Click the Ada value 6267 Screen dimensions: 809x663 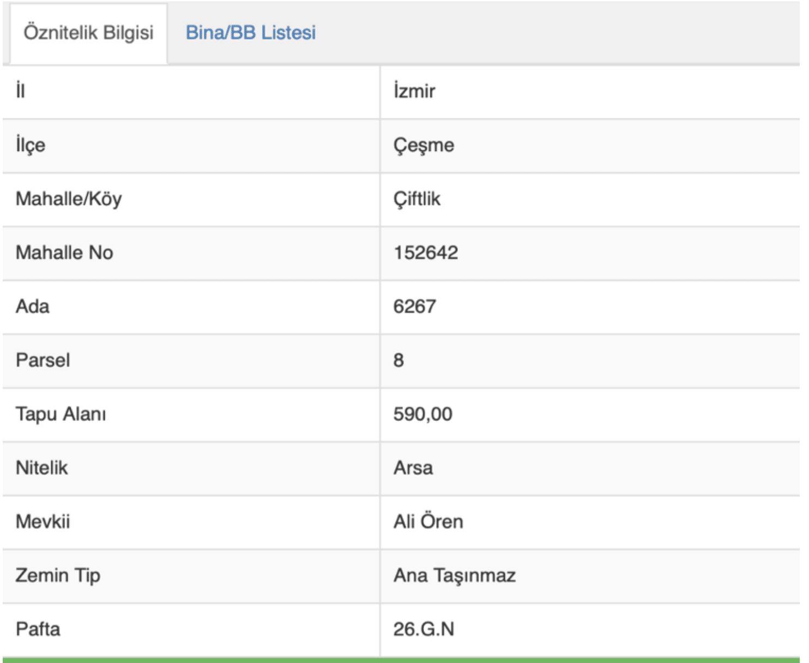(x=414, y=306)
